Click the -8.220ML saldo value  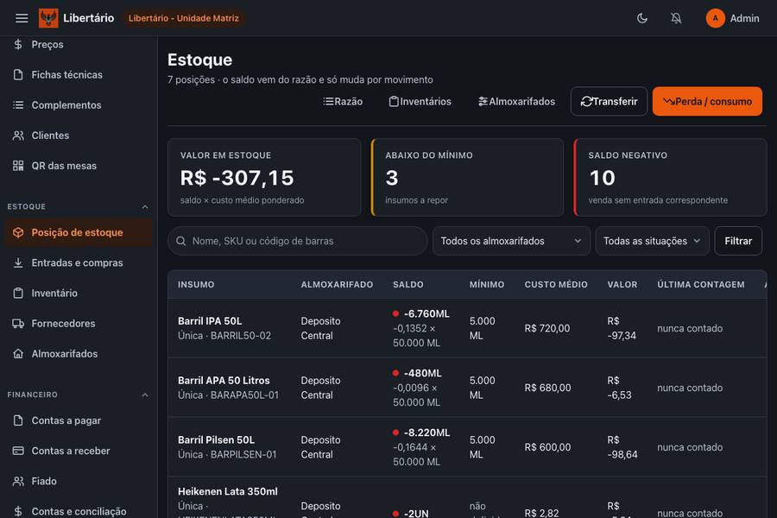[426, 433]
